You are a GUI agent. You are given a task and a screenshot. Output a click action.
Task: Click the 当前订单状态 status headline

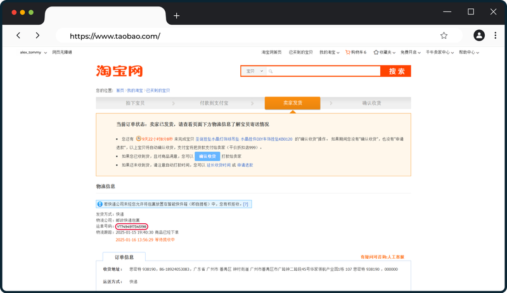(x=193, y=124)
